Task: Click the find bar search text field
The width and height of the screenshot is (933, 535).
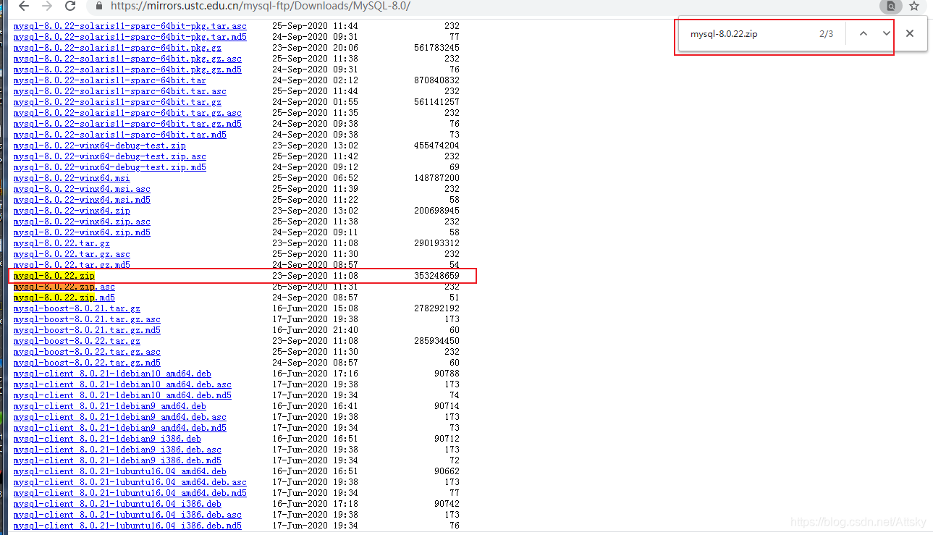Action: (749, 34)
